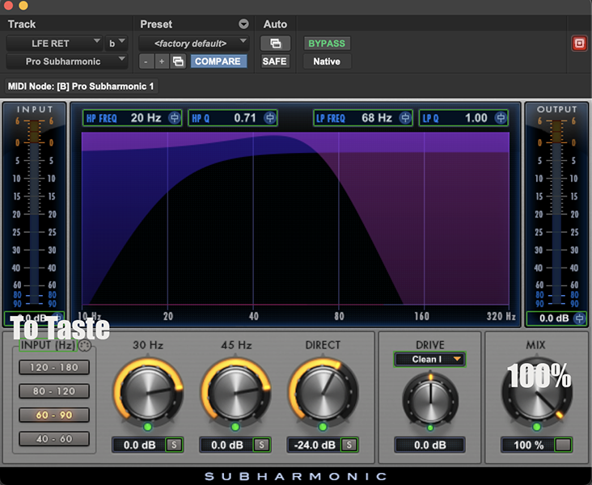
Task: Open insert position b dropdown
Action: [116, 44]
